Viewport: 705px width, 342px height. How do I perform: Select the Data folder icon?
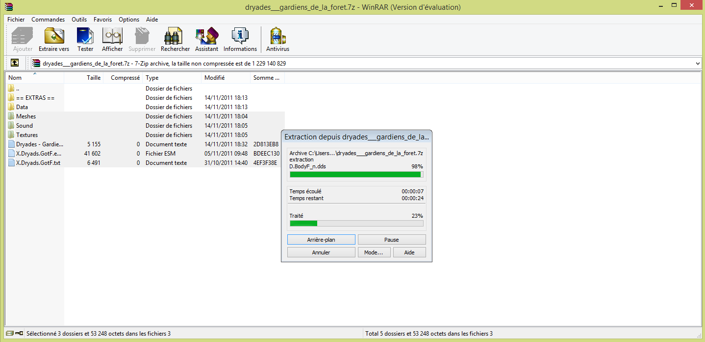pyautogui.click(x=11, y=107)
